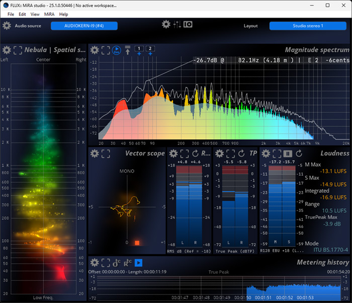The image size is (352, 303).
Task: Open the Help menu
Action: point(63,14)
